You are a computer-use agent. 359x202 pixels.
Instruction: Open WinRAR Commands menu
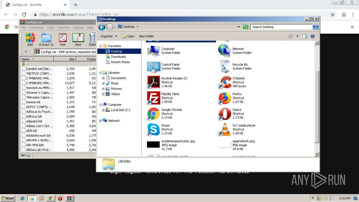click(x=36, y=27)
